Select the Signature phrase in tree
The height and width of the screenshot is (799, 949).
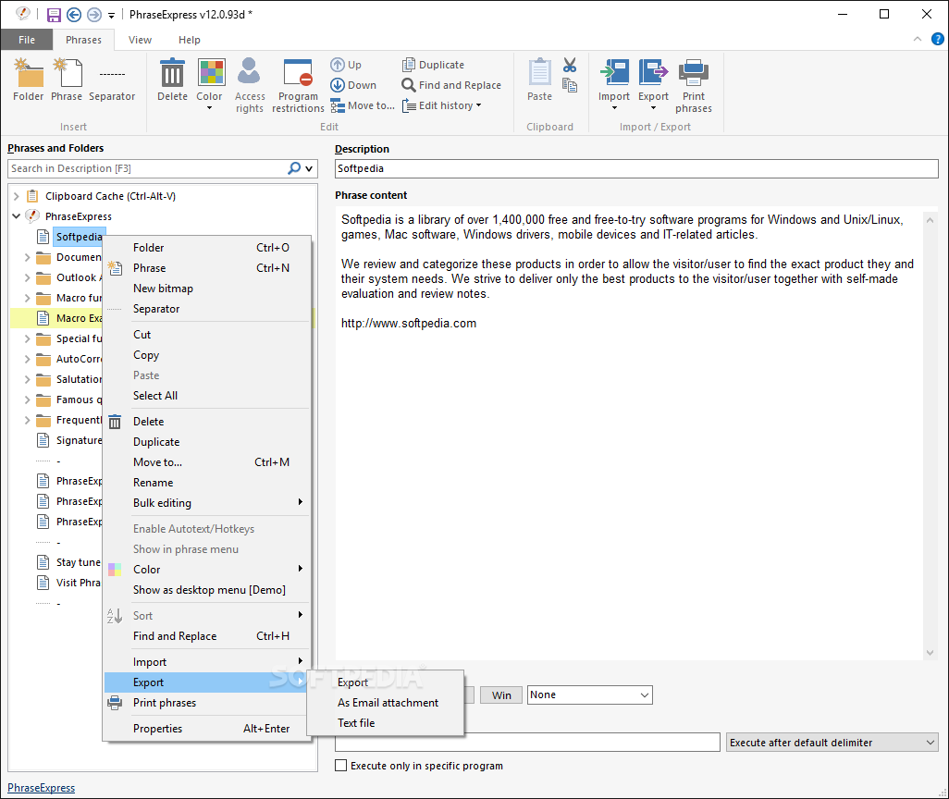click(x=79, y=440)
